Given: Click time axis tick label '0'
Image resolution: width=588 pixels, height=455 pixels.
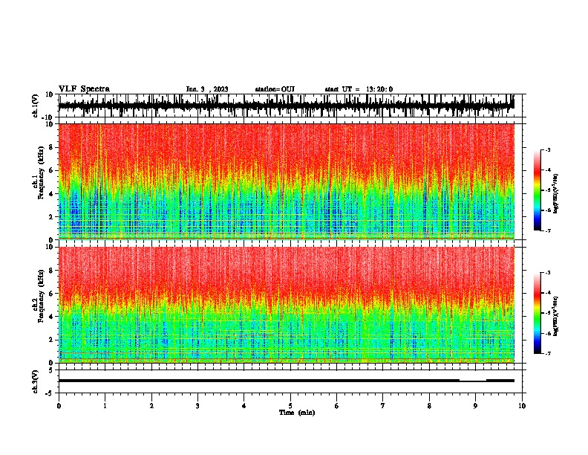Looking at the screenshot, I should point(59,406).
